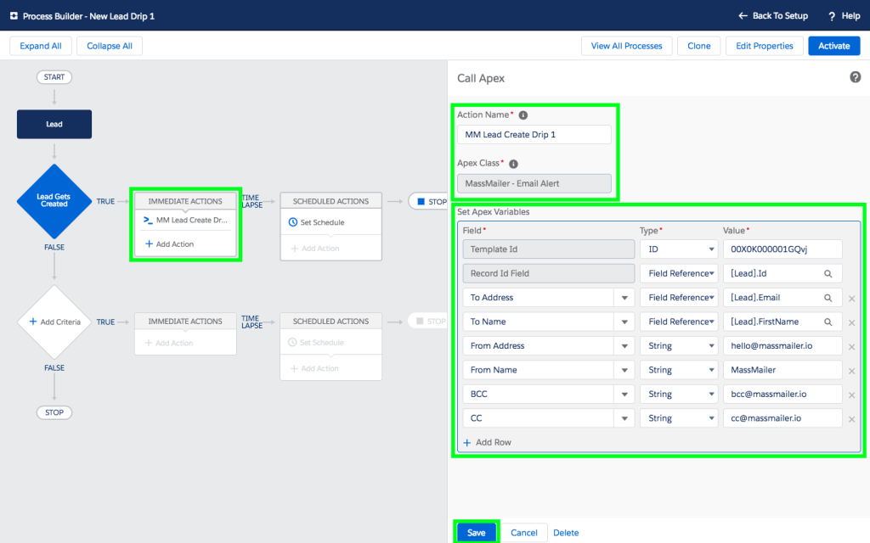Click the lookup icon beside [Lead].FirstName
Image resolution: width=870 pixels, height=543 pixels.
pyautogui.click(x=828, y=322)
